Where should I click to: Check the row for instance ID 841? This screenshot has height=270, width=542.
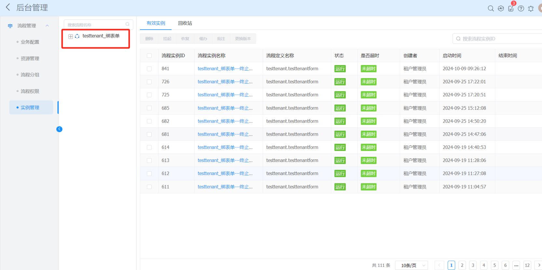pyautogui.click(x=149, y=69)
